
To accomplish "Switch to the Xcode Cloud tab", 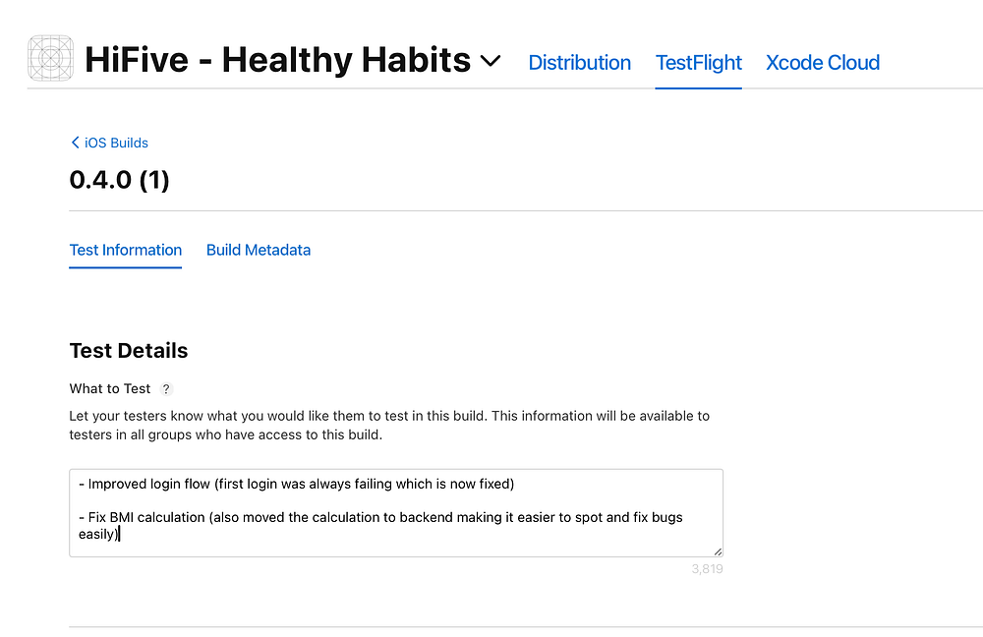I will pyautogui.click(x=822, y=63).
